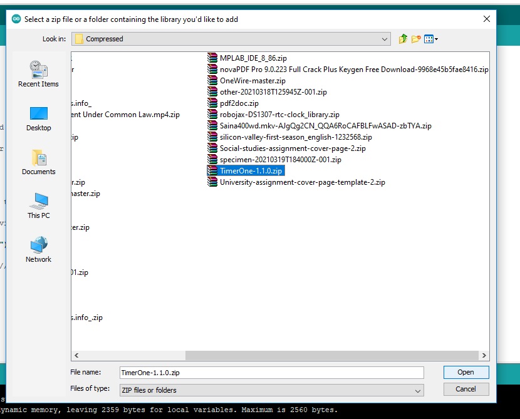Click the archive icon of silicon-valley-first-season zip

click(212, 137)
